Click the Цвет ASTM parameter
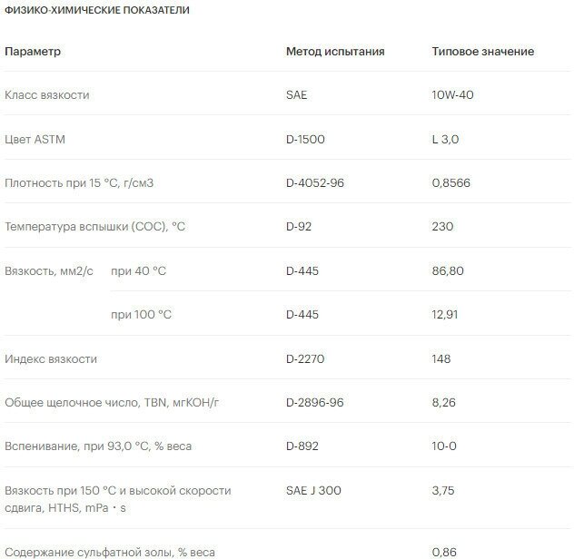Image resolution: width=574 pixels, height=559 pixels. [35, 140]
